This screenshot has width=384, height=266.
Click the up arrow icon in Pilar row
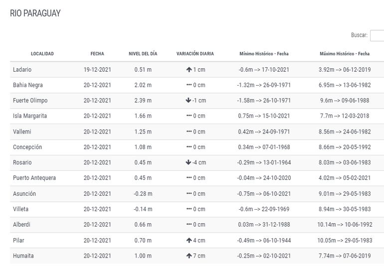[x=189, y=241]
